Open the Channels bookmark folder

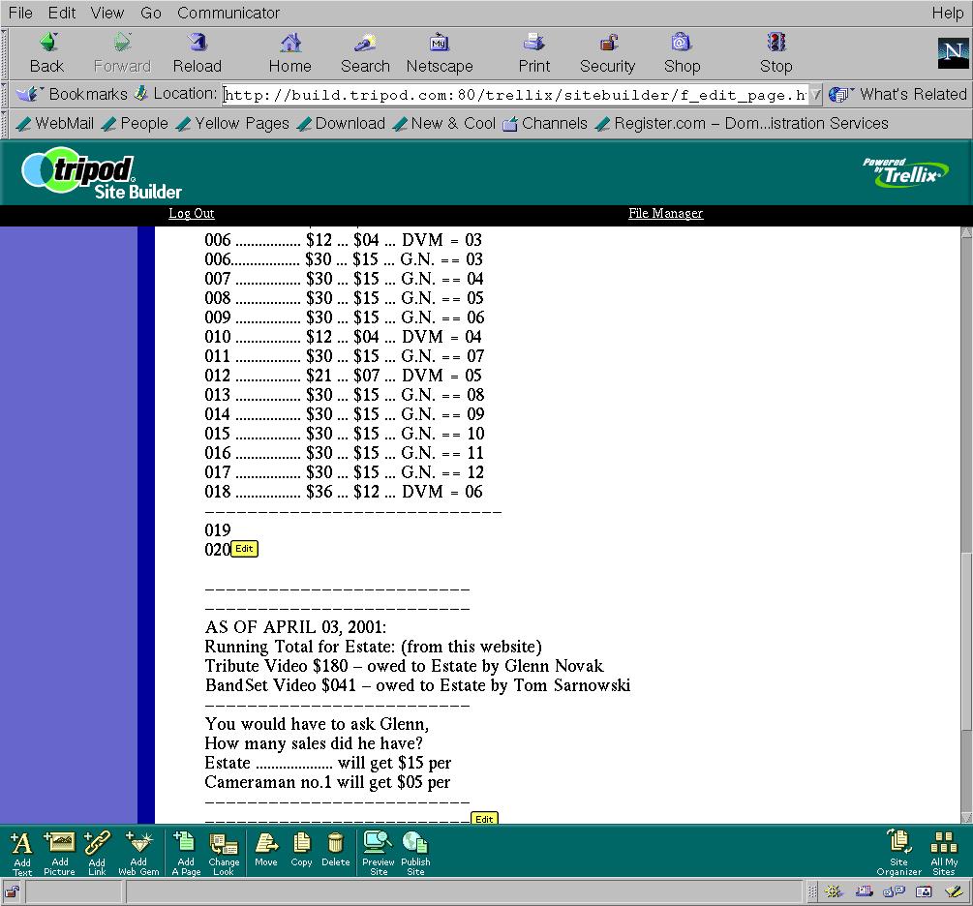[545, 124]
